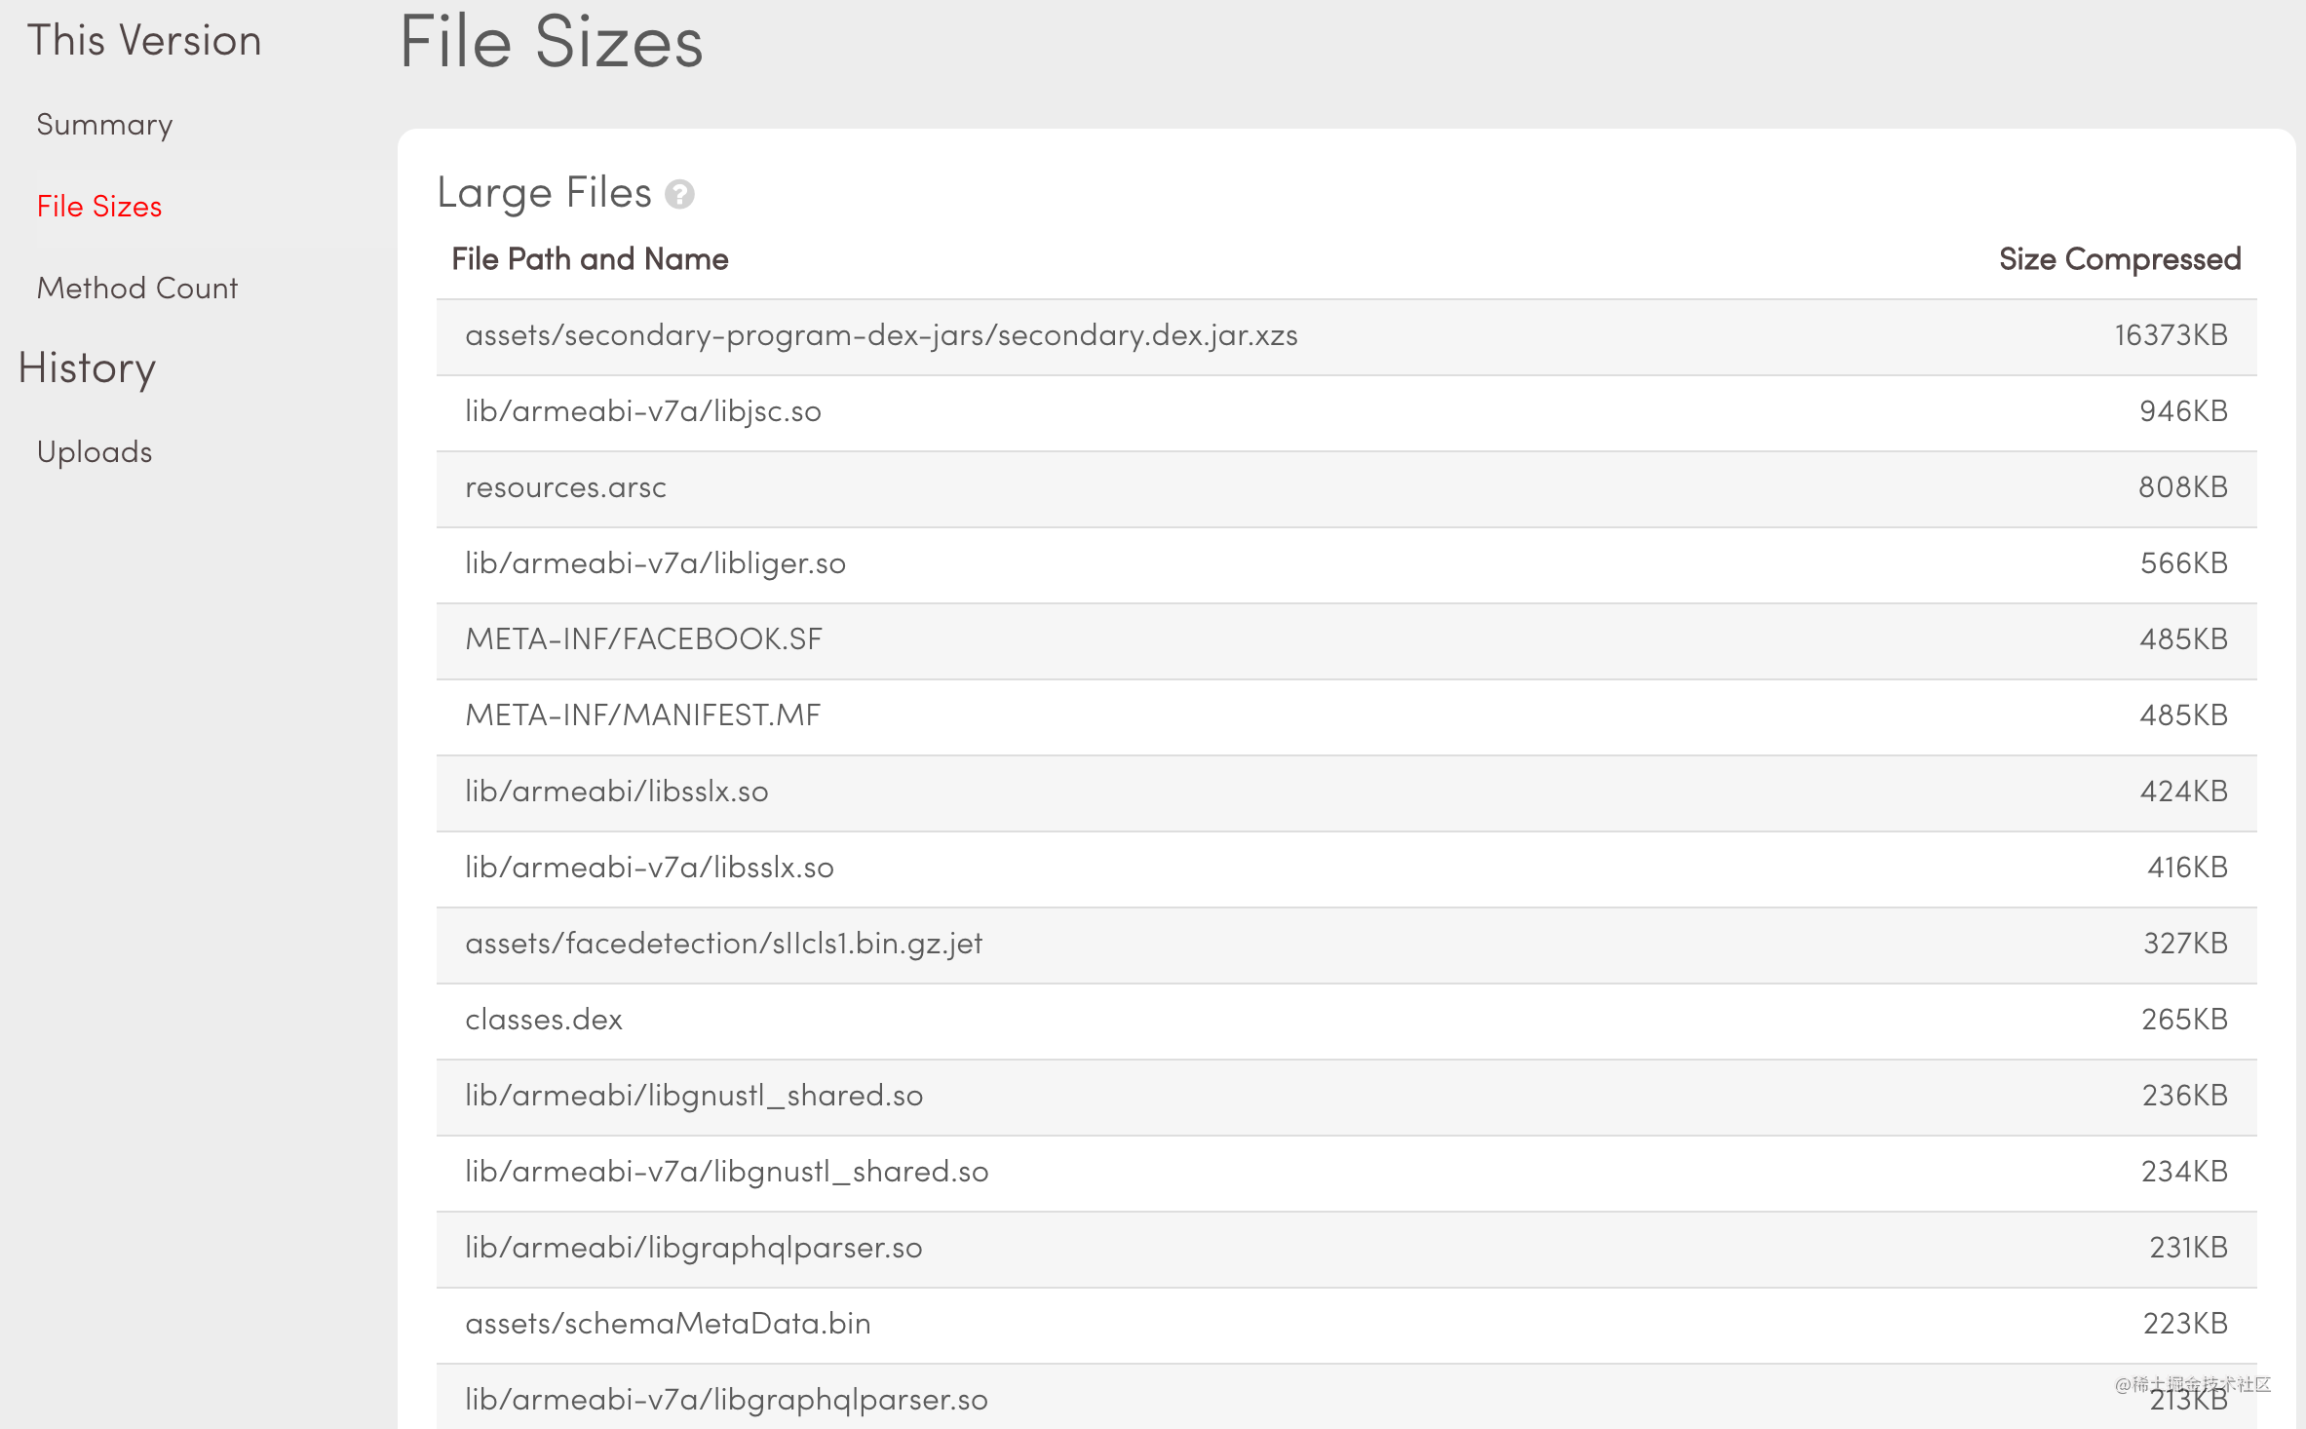Select lib/armeabi/libgraphqlparser.so row
Image resolution: width=2306 pixels, height=1429 pixels.
point(1347,1249)
